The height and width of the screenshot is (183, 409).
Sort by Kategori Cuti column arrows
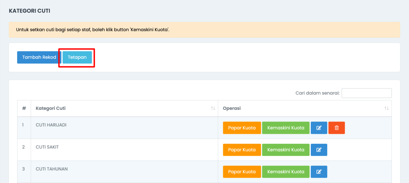coord(213,108)
